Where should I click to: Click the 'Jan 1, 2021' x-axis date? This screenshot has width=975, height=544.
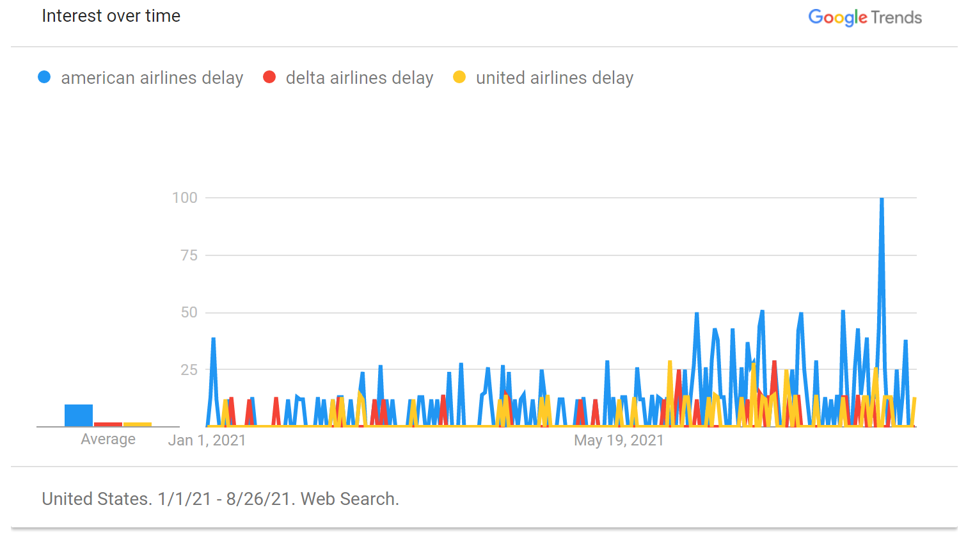tap(207, 440)
